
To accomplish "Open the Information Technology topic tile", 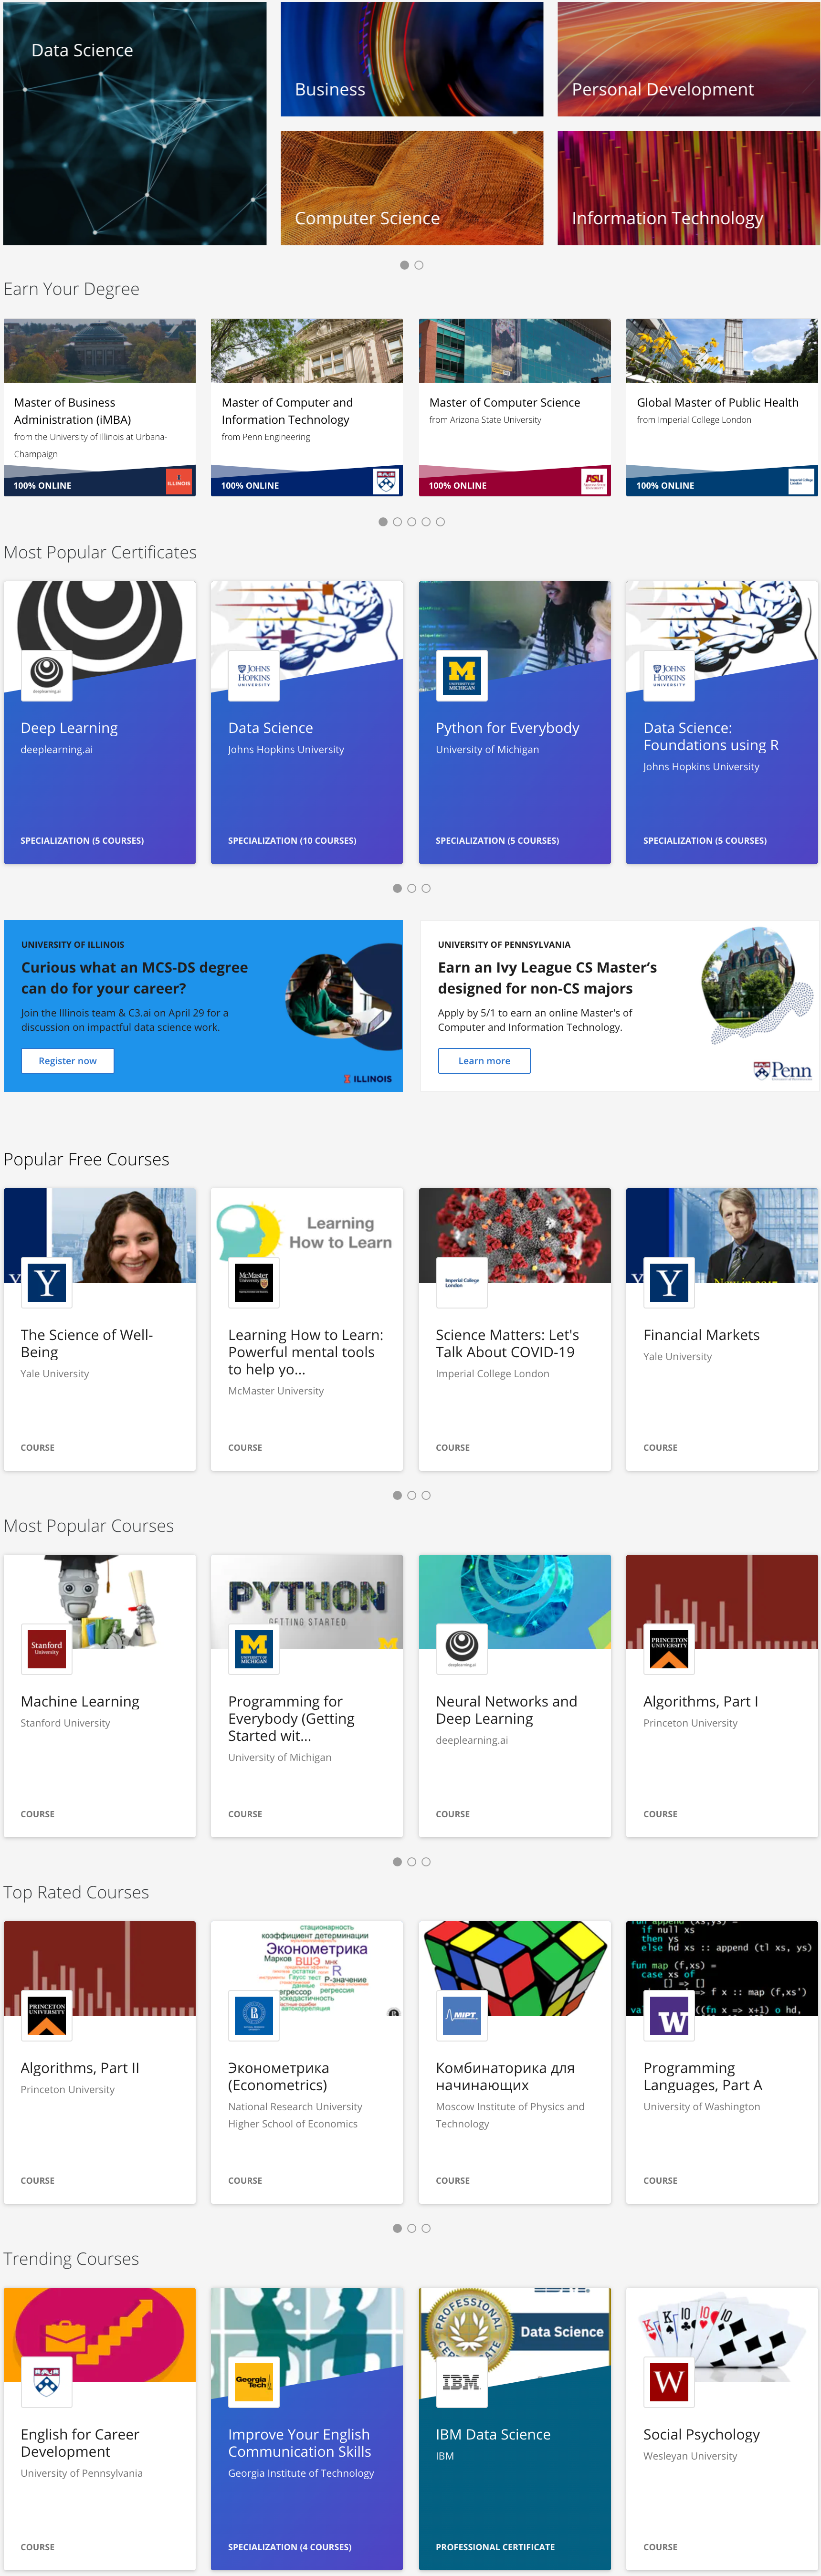I will [x=688, y=188].
